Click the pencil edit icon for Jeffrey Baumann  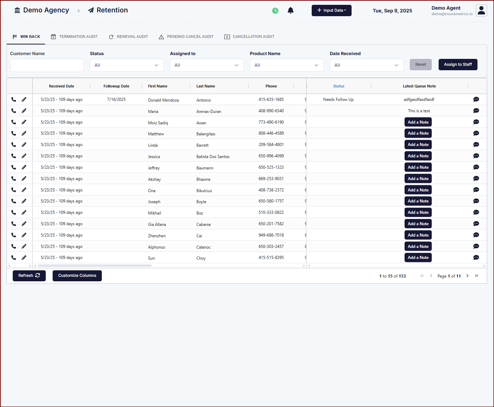coord(24,167)
